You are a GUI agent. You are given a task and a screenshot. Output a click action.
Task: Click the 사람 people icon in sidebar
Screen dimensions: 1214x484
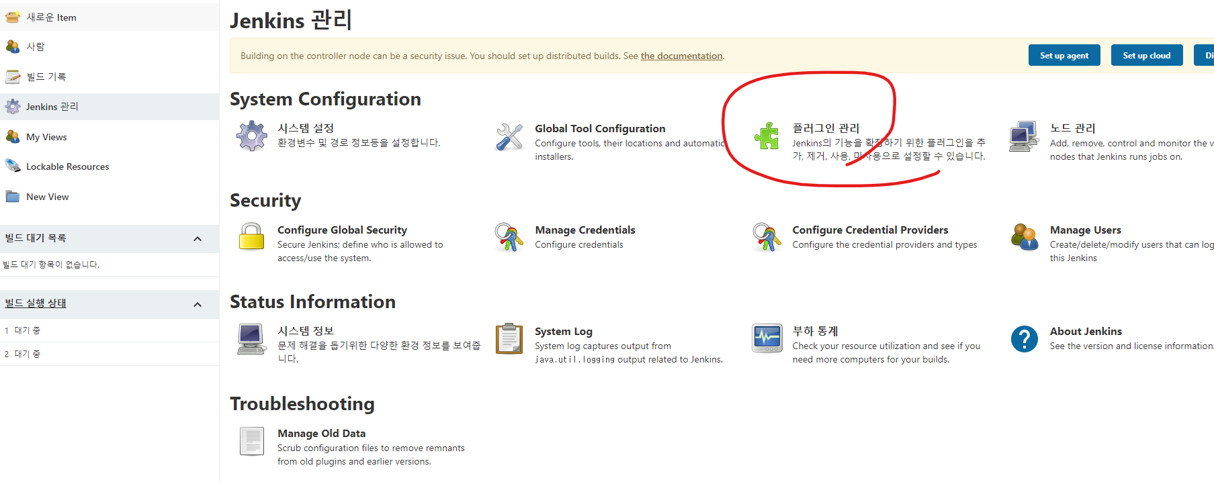[13, 46]
